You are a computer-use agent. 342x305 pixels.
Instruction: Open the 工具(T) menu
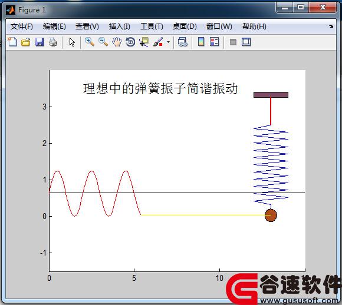152,26
